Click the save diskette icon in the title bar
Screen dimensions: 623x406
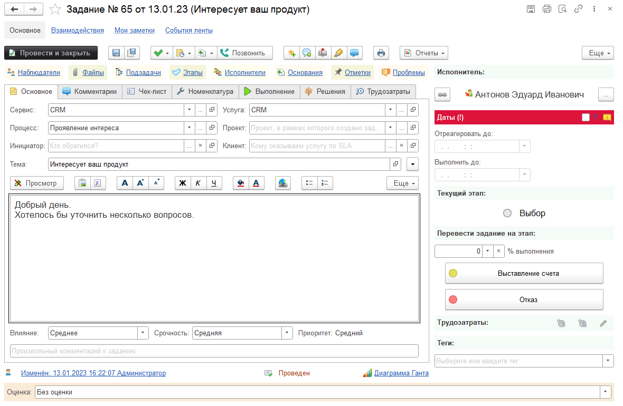point(531,8)
